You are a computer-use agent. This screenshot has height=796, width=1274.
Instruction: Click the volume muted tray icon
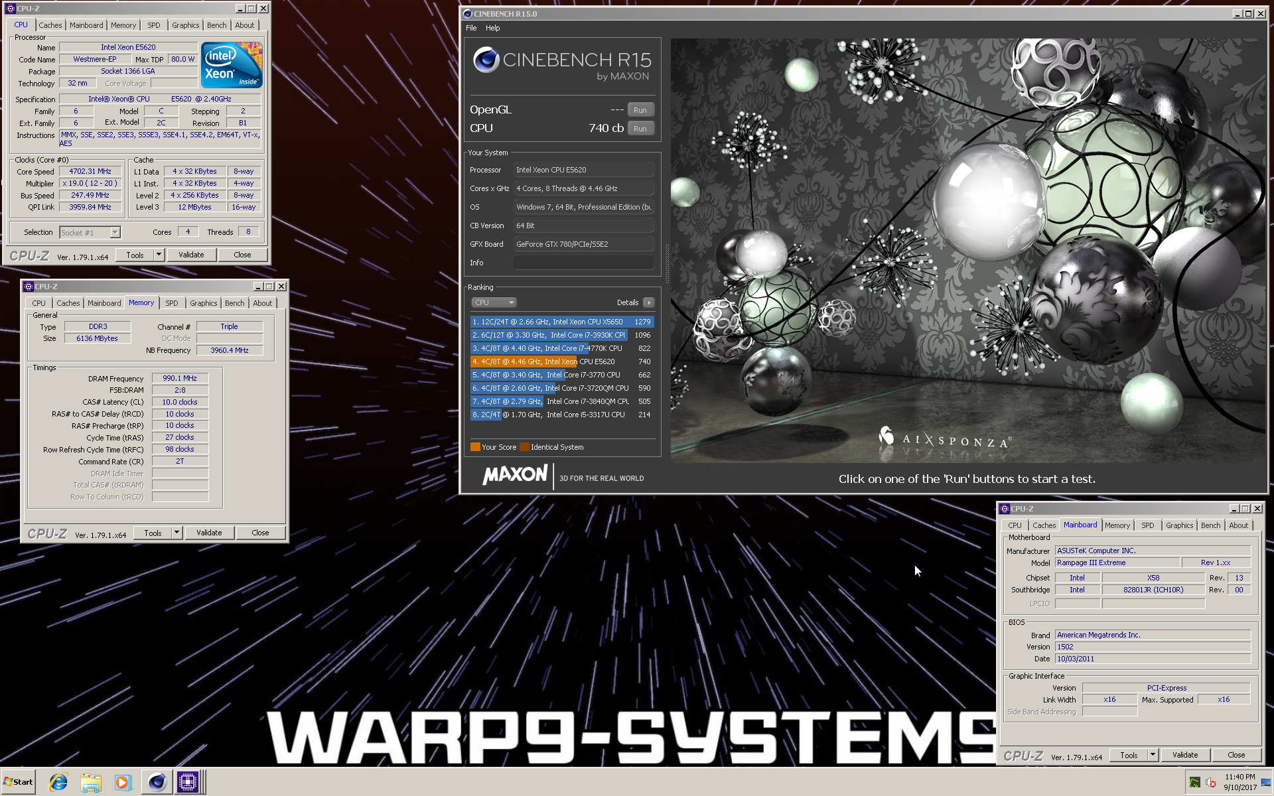click(1211, 783)
